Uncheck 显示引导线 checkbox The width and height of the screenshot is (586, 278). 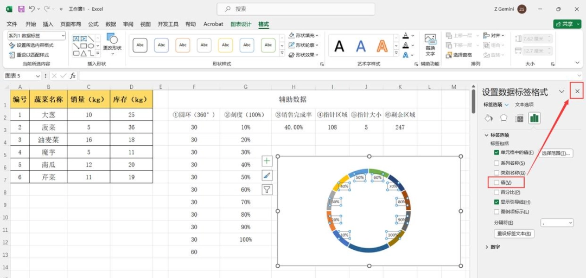(496, 202)
